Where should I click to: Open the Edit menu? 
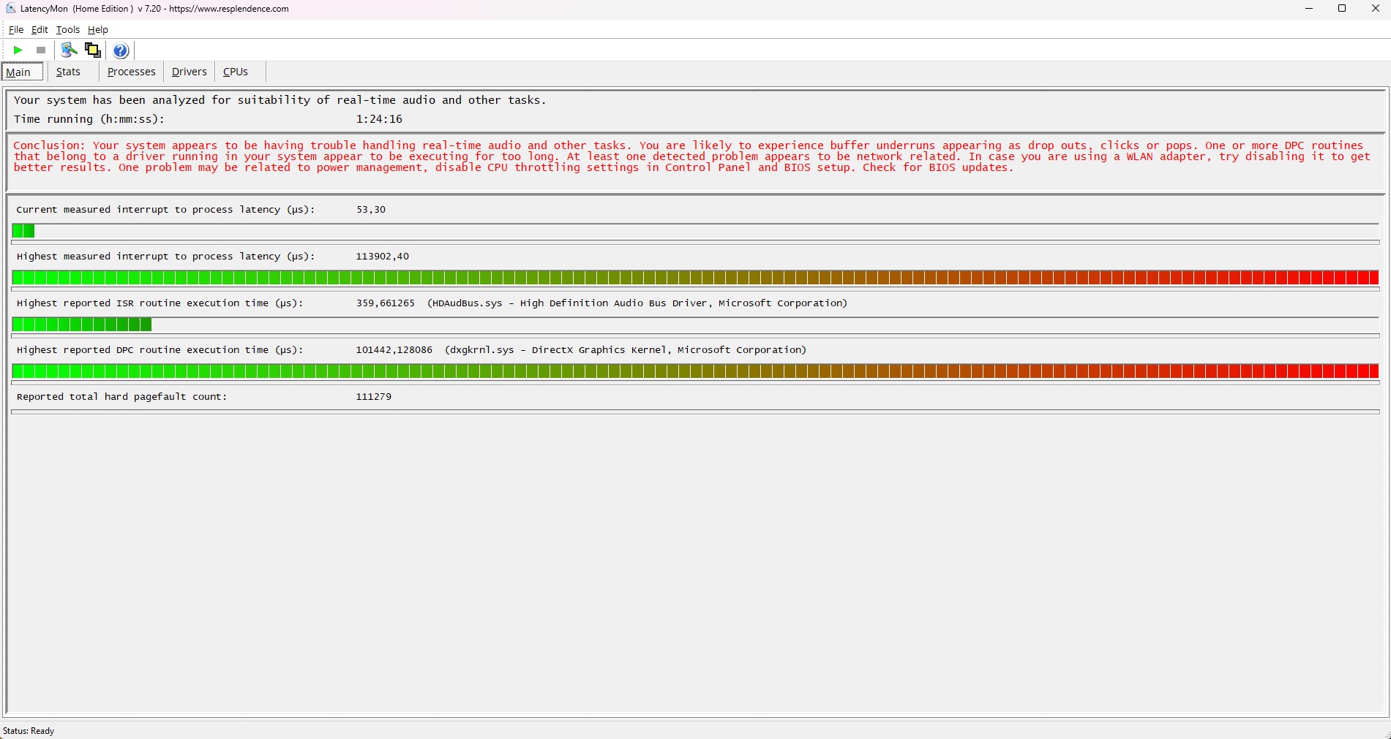tap(40, 30)
